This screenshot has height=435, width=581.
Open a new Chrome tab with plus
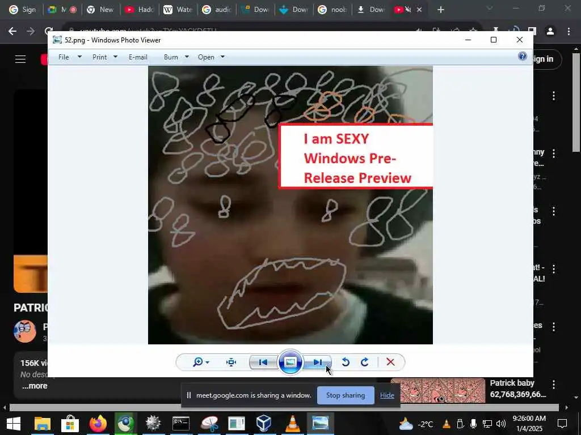pos(440,10)
